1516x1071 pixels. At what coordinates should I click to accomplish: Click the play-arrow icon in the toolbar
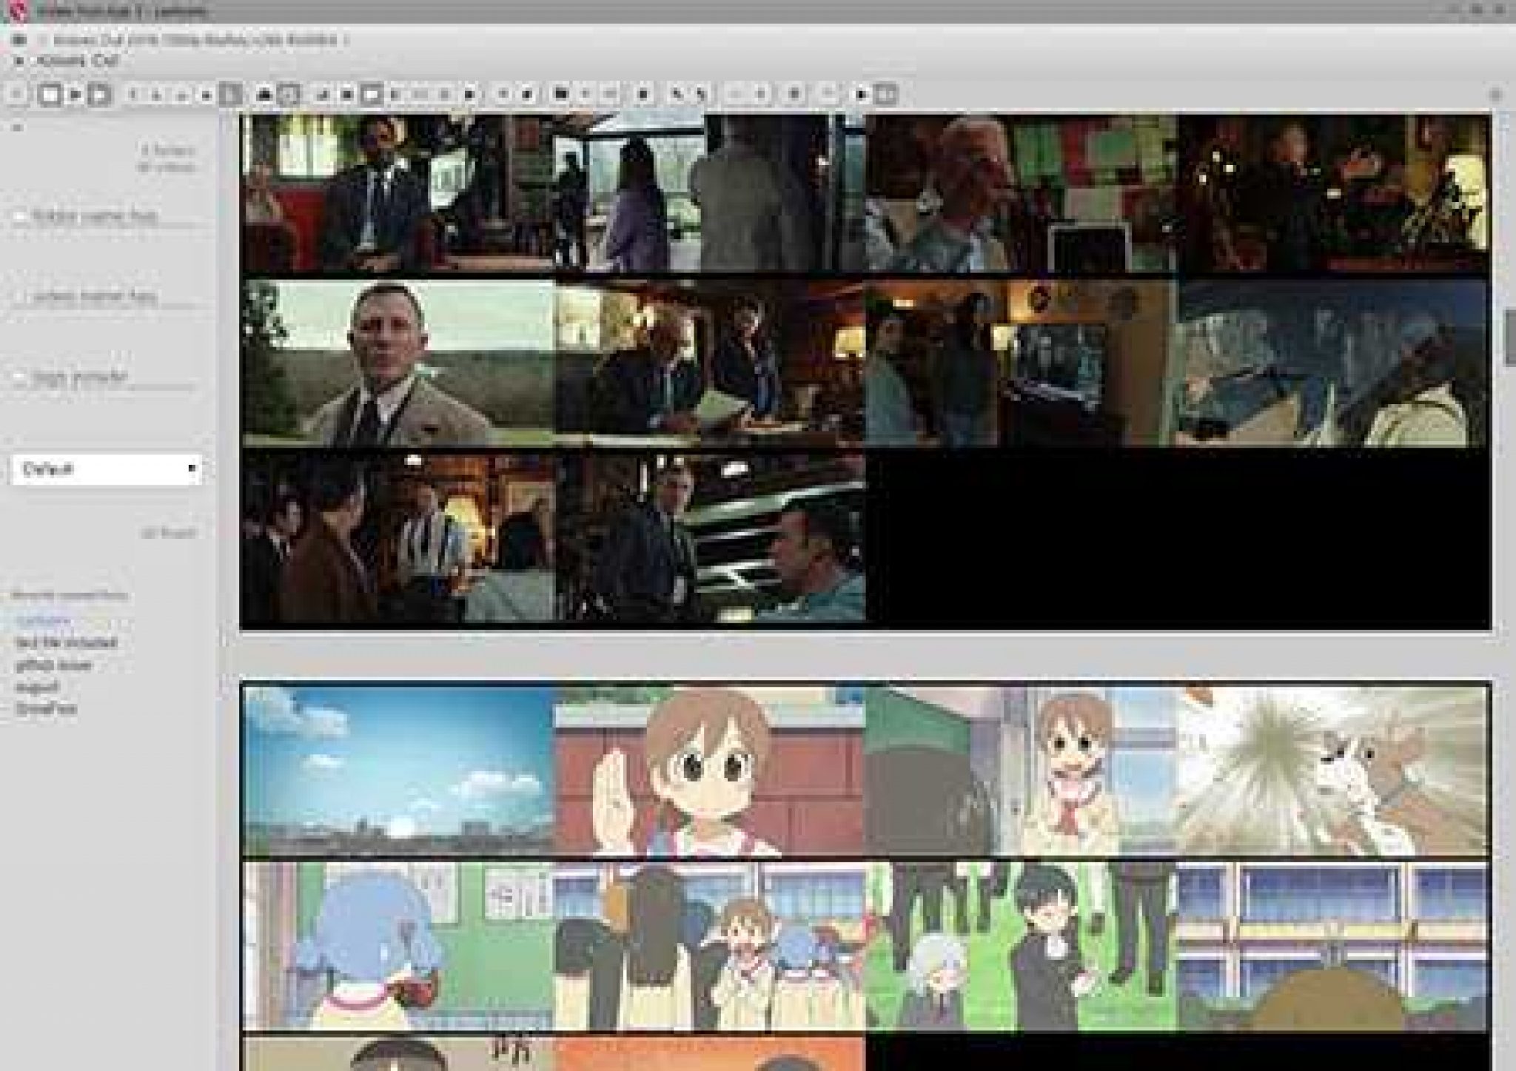[x=75, y=94]
